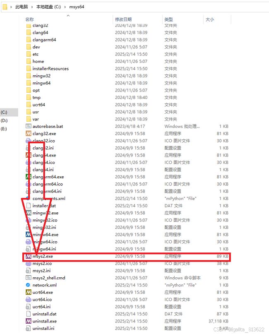Select the (E:) drive in sidebar
Screen dimensions: 269x334
4,129
